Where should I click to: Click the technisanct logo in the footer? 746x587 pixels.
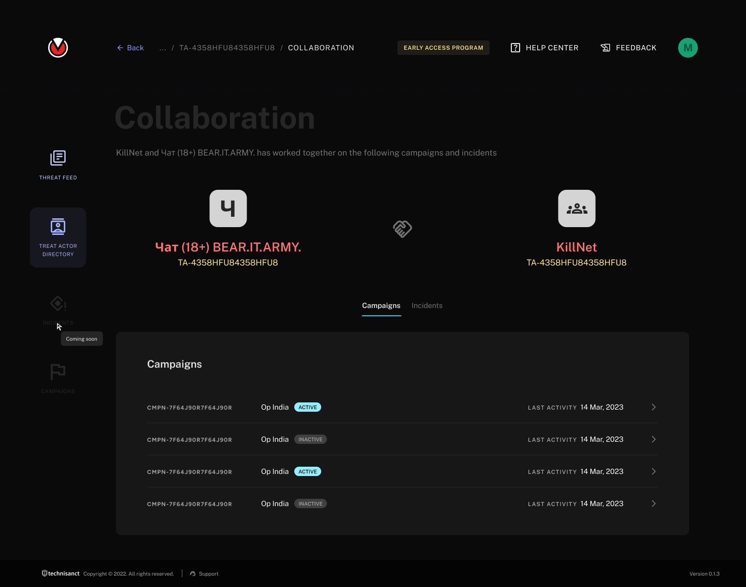coord(61,574)
